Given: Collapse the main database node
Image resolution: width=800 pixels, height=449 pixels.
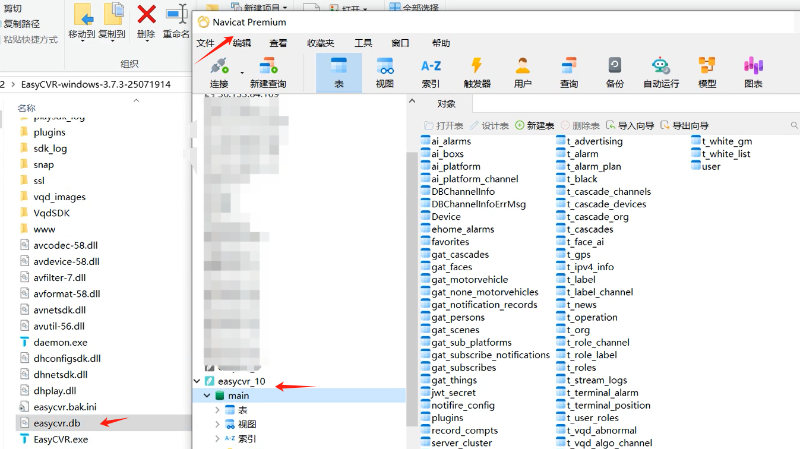Looking at the screenshot, I should click(207, 396).
